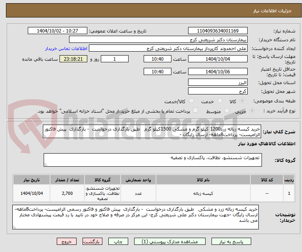Toggle the Islamic treasury payment checkbox
302x252 pixels.
coord(195,110)
